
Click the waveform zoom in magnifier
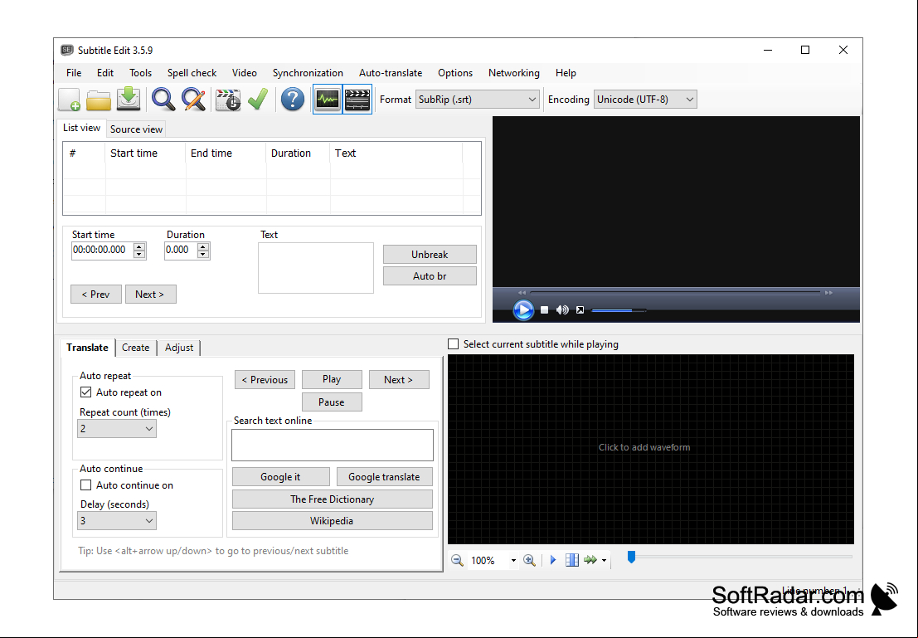(529, 560)
